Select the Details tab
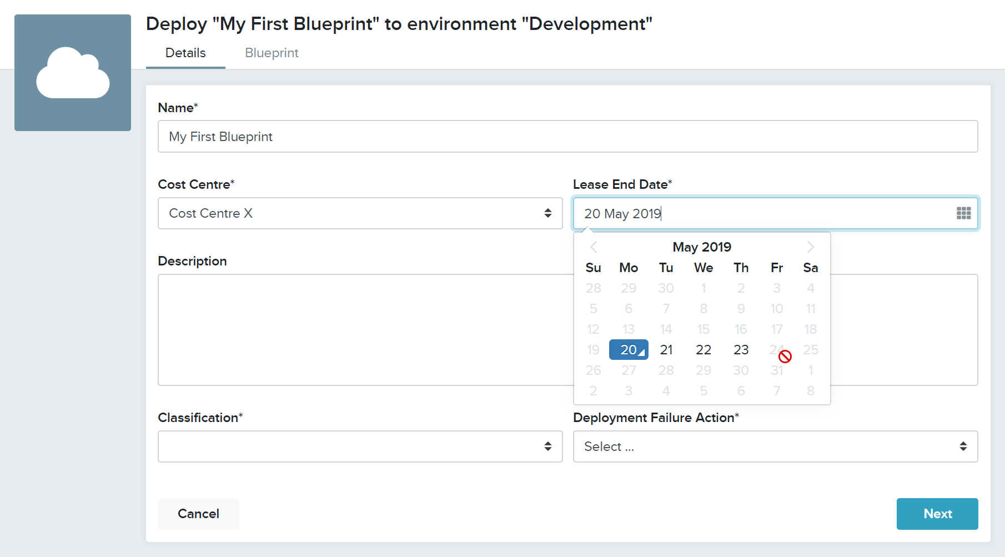This screenshot has height=557, width=1005. coord(185,53)
